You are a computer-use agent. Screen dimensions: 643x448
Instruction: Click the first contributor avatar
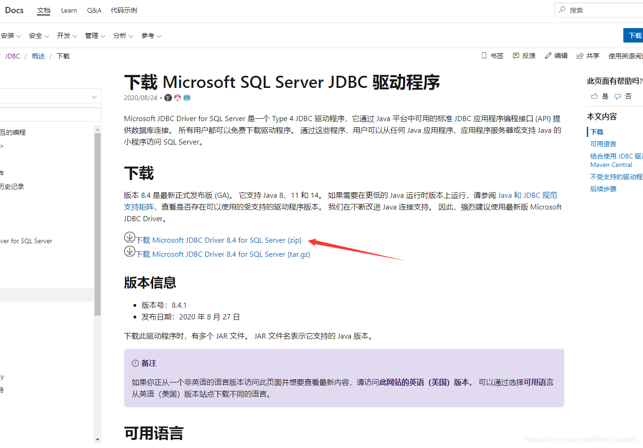coord(168,98)
